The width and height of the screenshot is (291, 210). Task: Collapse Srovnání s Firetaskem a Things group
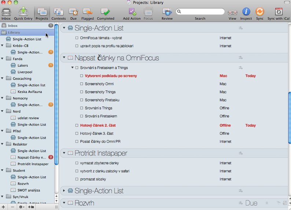click(x=73, y=68)
